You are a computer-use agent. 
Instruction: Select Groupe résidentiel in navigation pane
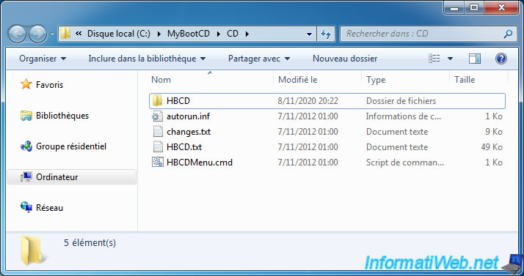[x=71, y=146]
